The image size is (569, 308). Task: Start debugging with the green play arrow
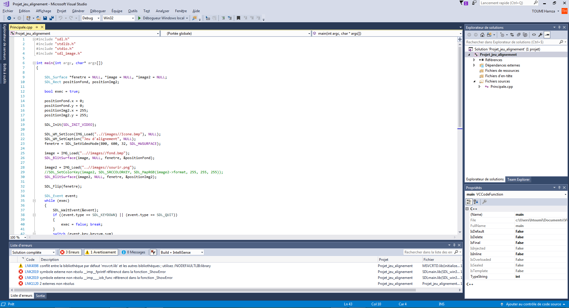140,18
